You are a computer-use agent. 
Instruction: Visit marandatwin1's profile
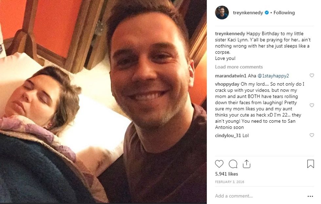230,76
